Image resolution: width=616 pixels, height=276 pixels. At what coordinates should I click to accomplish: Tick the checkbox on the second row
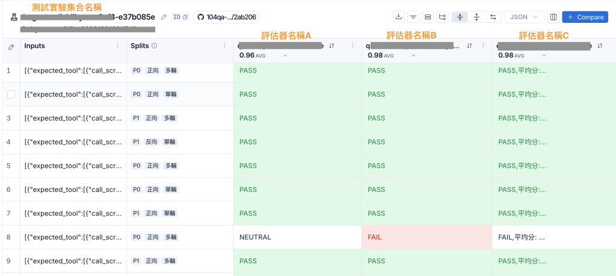(x=11, y=94)
